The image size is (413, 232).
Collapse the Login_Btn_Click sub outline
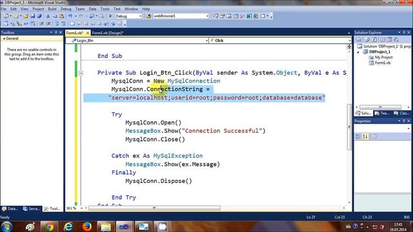pos(81,73)
